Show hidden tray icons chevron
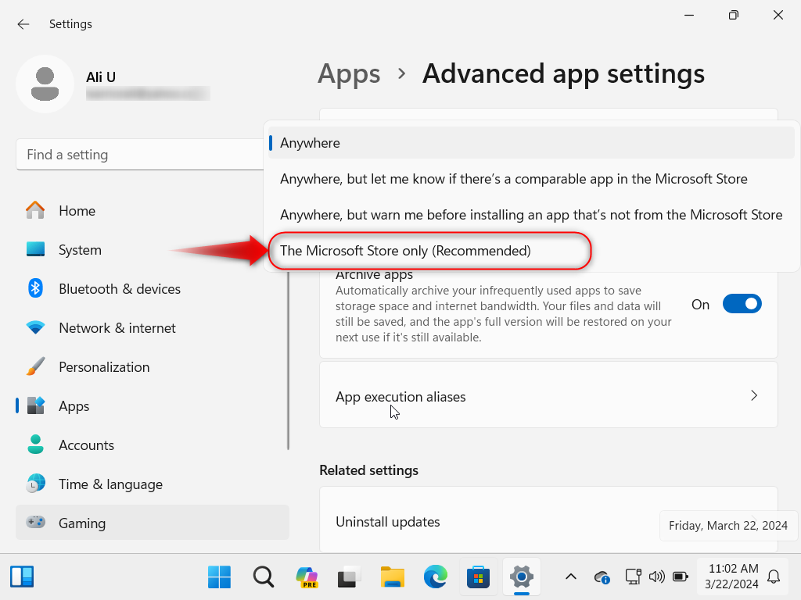The height and width of the screenshot is (600, 801). click(571, 577)
